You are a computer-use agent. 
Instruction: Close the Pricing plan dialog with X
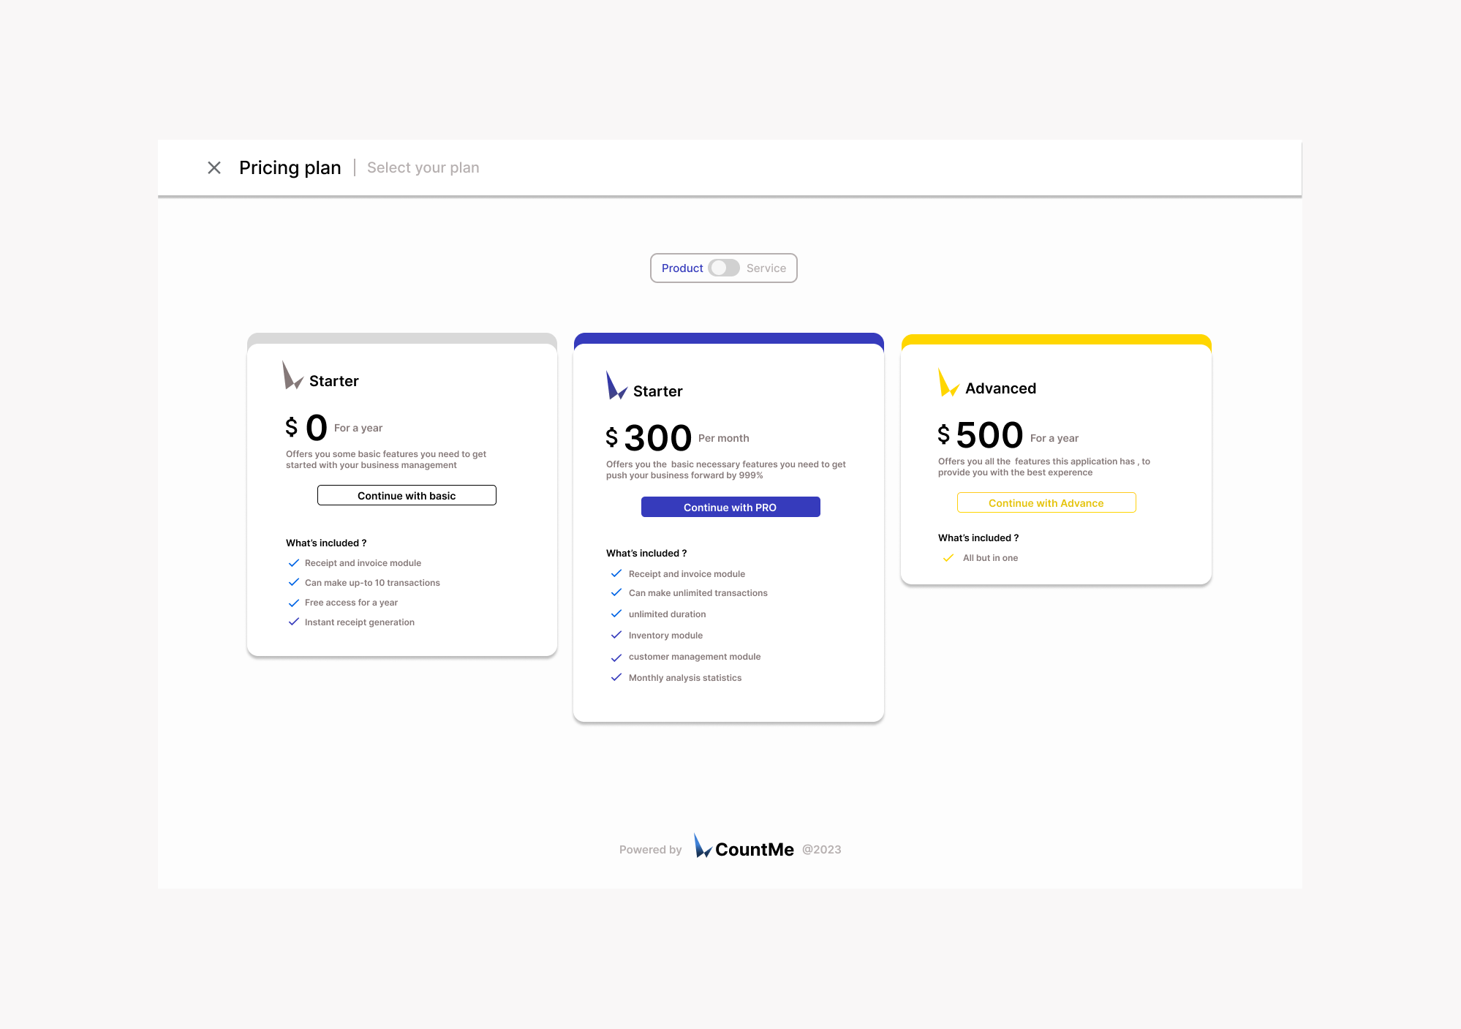[x=214, y=168]
